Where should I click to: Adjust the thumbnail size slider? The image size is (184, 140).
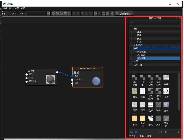coord(166,132)
